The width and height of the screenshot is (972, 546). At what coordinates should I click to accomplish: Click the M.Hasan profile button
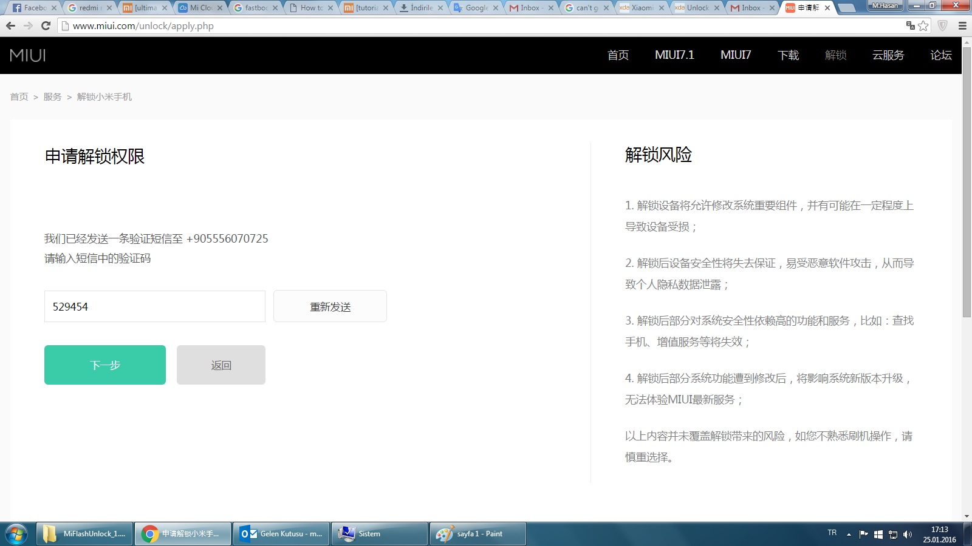pos(885,5)
